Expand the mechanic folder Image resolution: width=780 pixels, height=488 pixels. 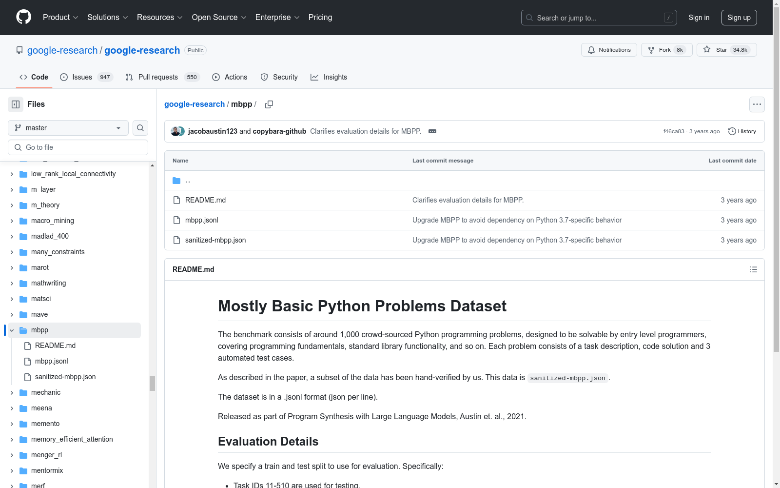12,392
